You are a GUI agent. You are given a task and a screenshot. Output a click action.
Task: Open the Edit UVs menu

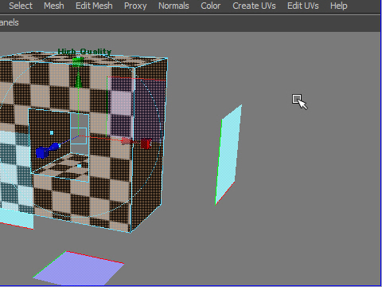(x=303, y=6)
